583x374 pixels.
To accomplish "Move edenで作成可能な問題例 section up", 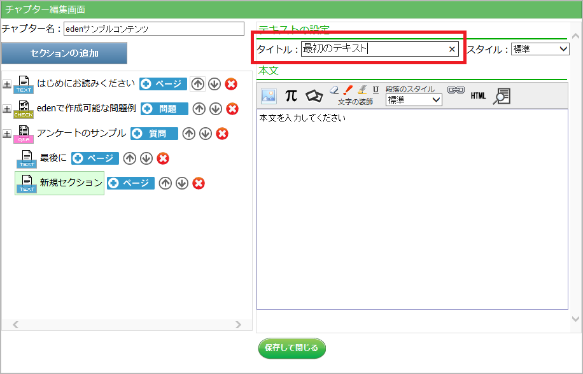I will tap(199, 109).
